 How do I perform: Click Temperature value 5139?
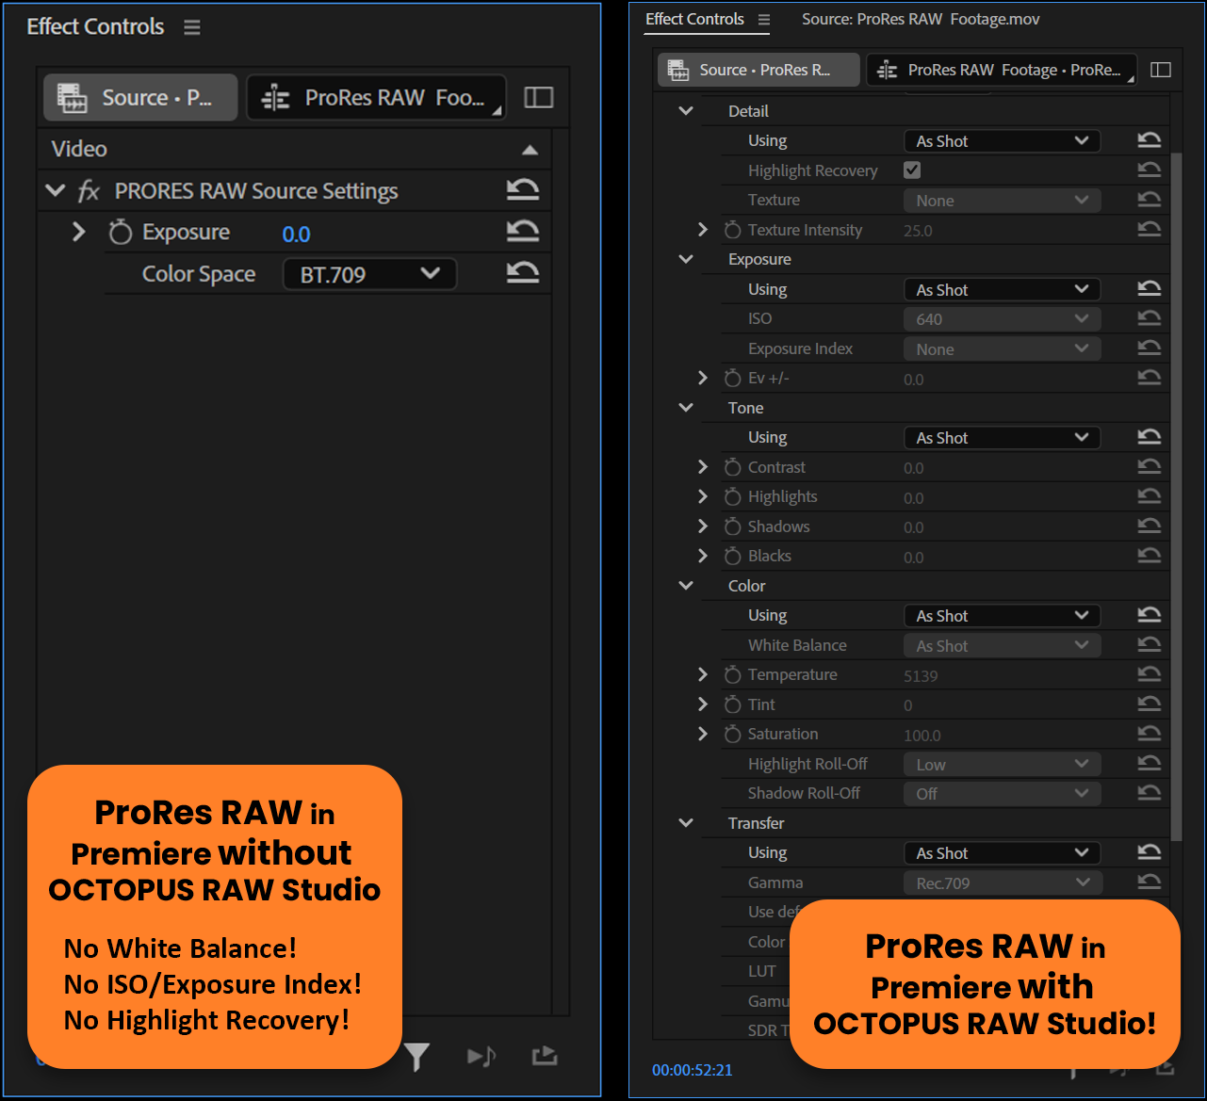921,676
